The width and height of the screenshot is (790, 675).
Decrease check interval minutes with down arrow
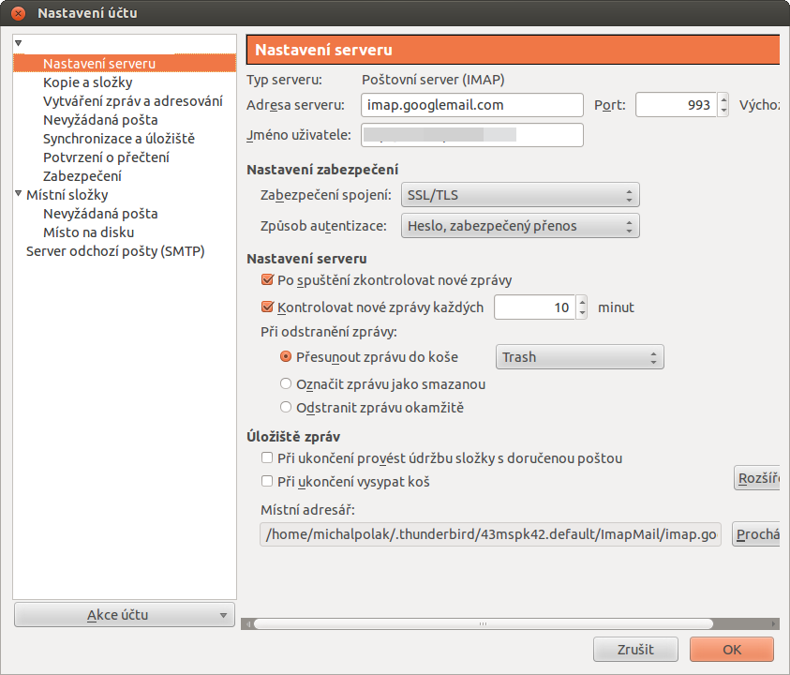tap(582, 313)
